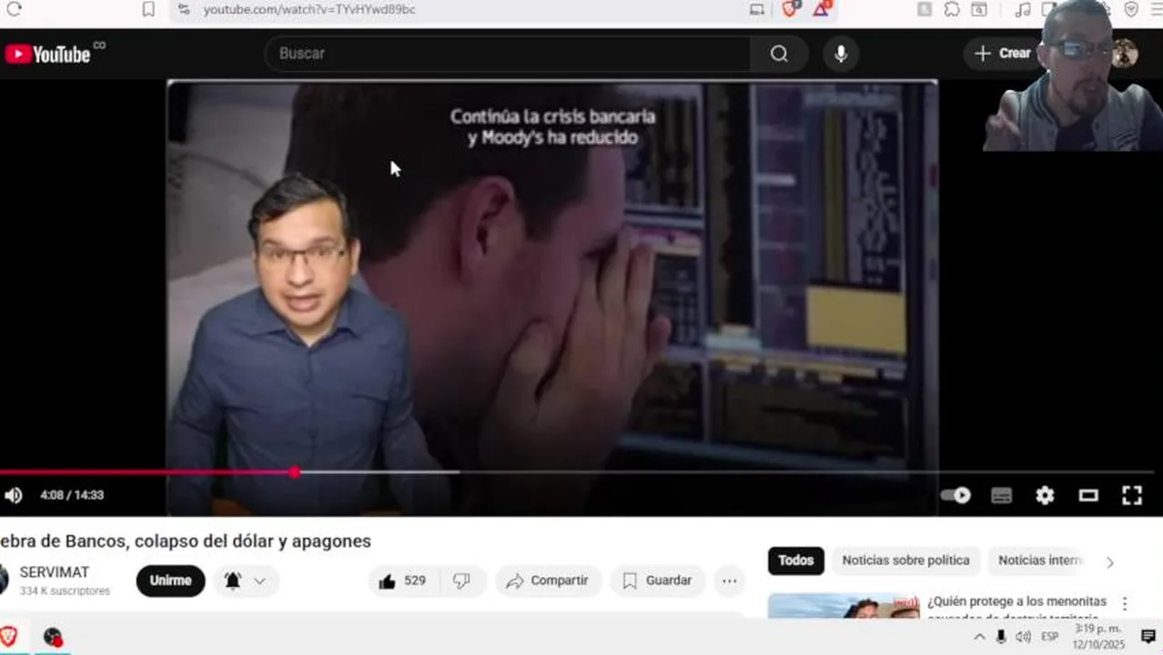The width and height of the screenshot is (1163, 655).
Task: Click the magnifying glass search button
Action: click(x=779, y=54)
